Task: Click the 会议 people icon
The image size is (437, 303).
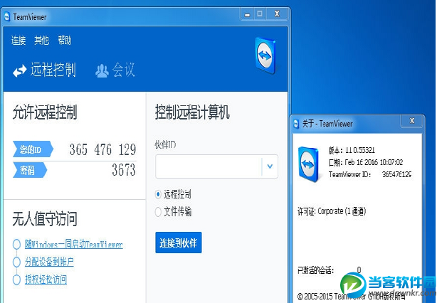Action: coord(102,70)
